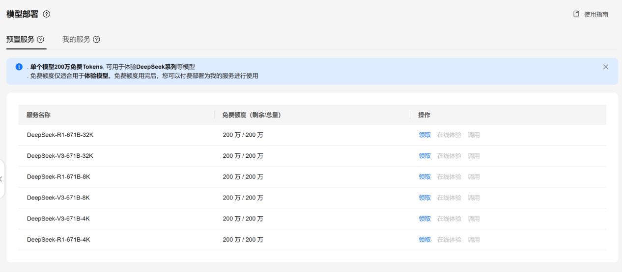This screenshot has height=272, width=622.
Task: Claim free quota for DeepSeek-R1-671B-8K
Action: click(424, 177)
